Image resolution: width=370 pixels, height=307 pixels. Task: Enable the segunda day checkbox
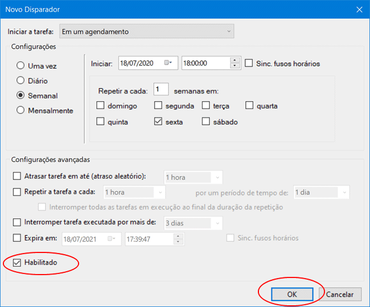158,106
